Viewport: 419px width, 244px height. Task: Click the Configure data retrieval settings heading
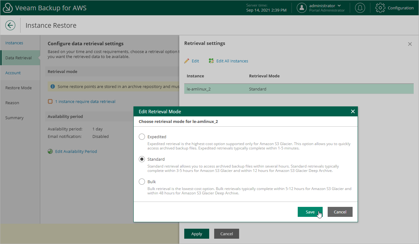point(86,44)
